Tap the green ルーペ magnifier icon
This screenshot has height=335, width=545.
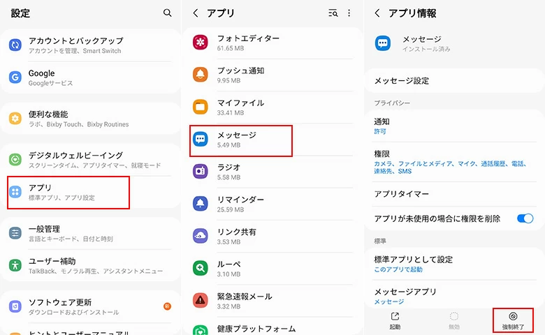coord(201,268)
